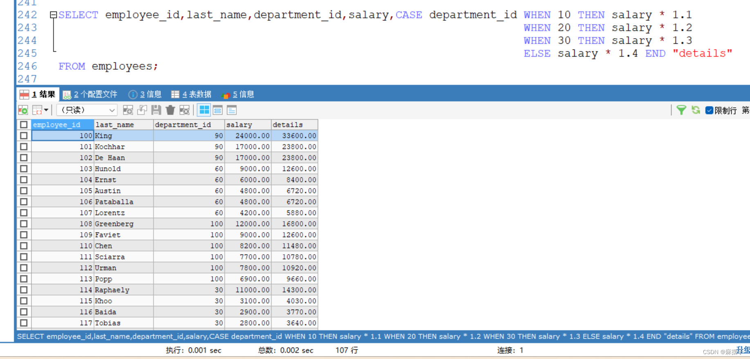
Task: Select the employee_id cell 100
Action: [x=63, y=135]
